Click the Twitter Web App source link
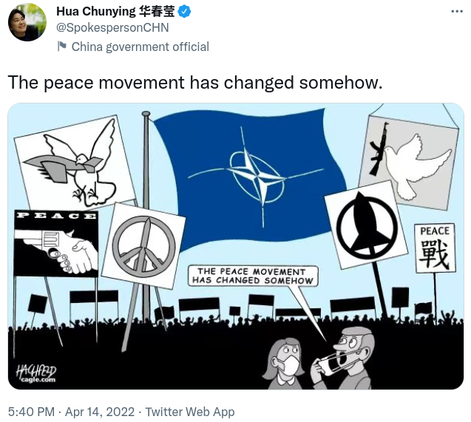 coord(190,412)
